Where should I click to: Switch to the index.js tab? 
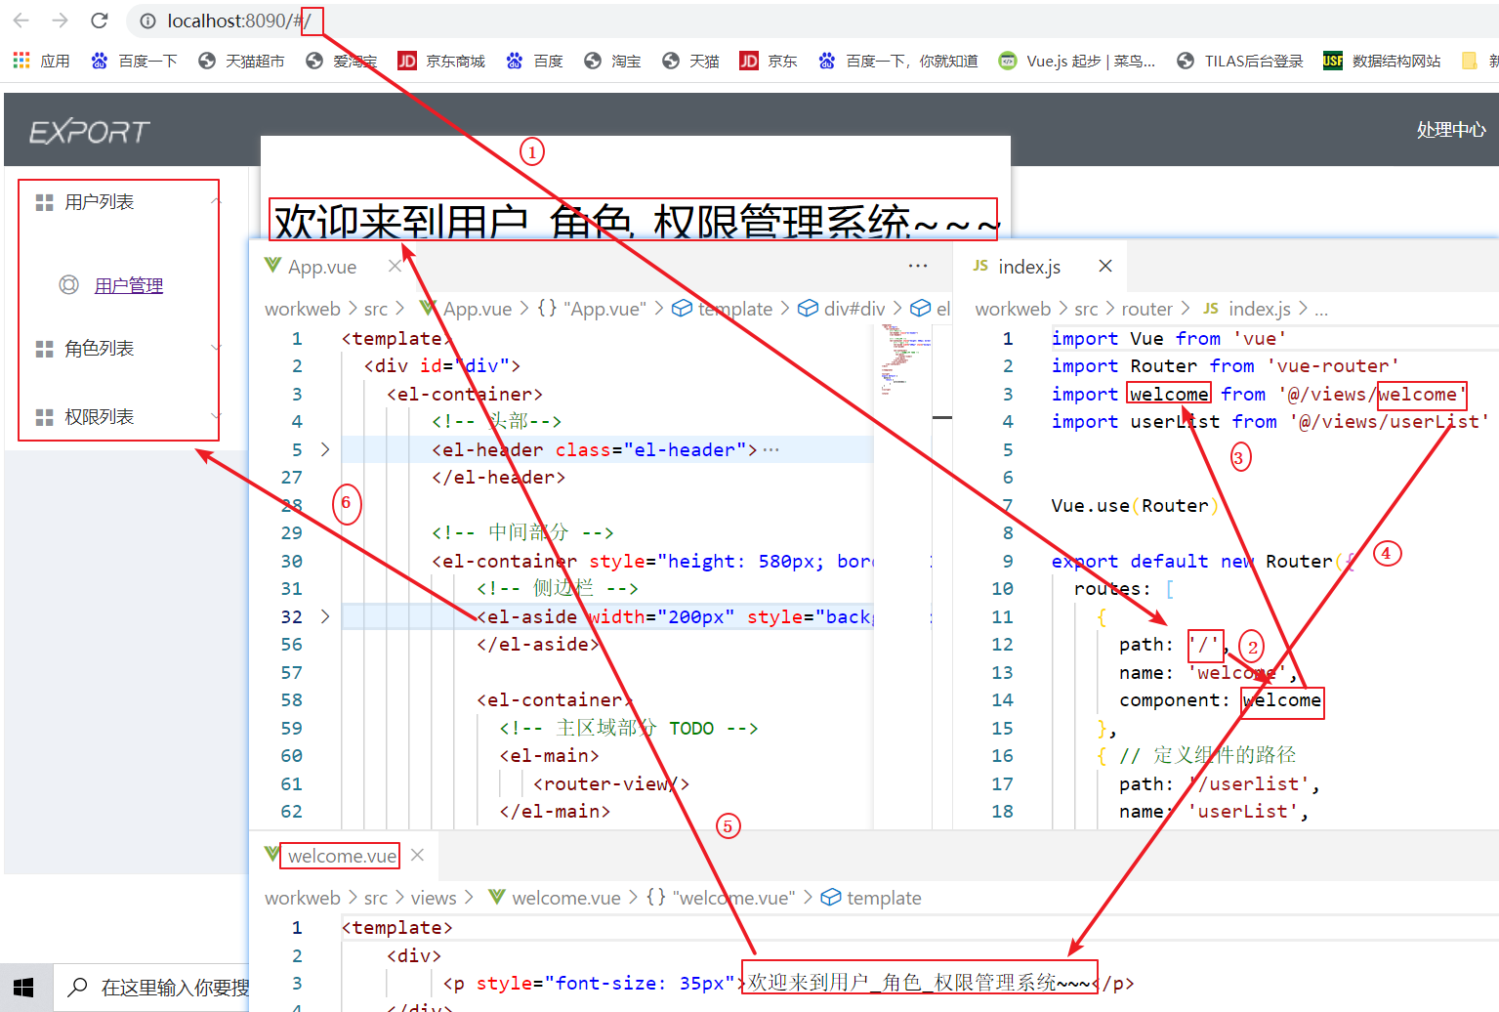[1028, 266]
